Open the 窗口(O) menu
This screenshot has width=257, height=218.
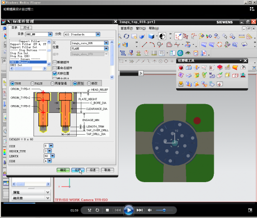coord(140,29)
